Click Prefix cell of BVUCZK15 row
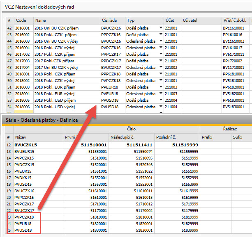This screenshot has width=252, height=237. (215, 145)
